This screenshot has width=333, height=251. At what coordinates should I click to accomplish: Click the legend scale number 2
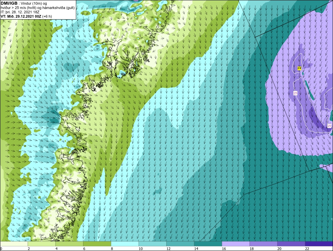29,249
